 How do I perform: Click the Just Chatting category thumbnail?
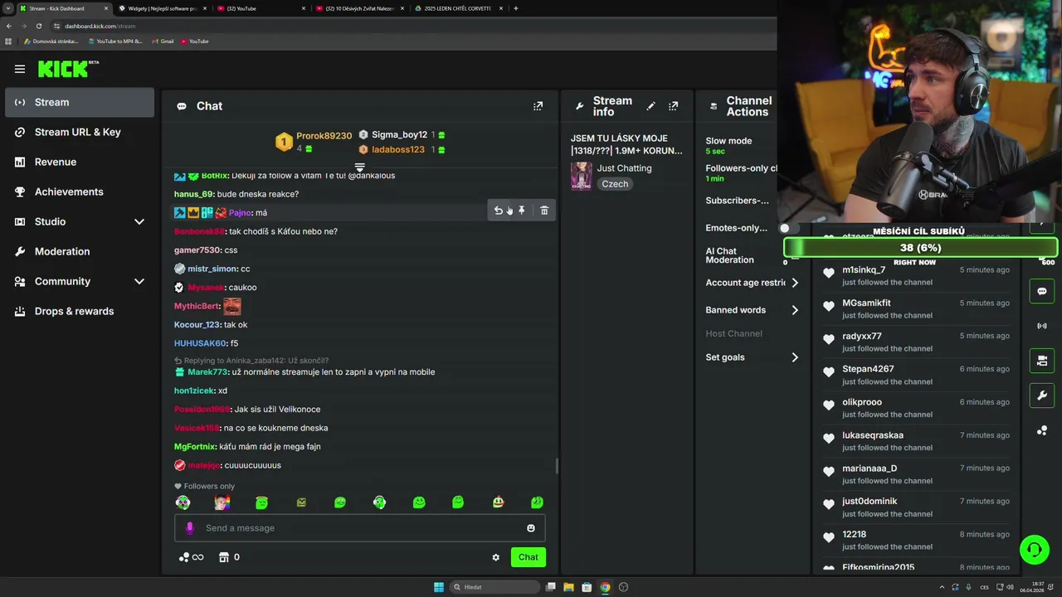(x=581, y=176)
